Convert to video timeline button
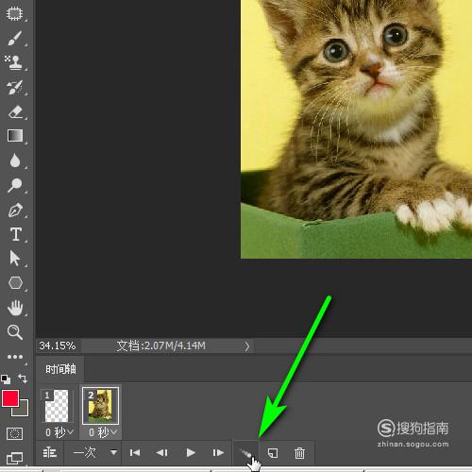Image resolution: width=472 pixels, height=472 pixels. click(49, 453)
